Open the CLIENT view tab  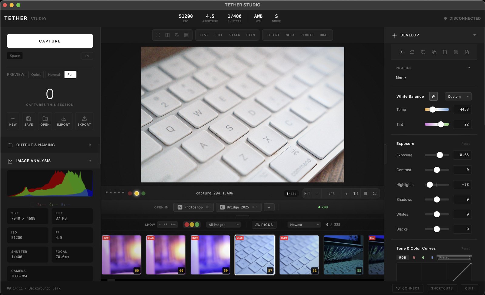pyautogui.click(x=273, y=35)
